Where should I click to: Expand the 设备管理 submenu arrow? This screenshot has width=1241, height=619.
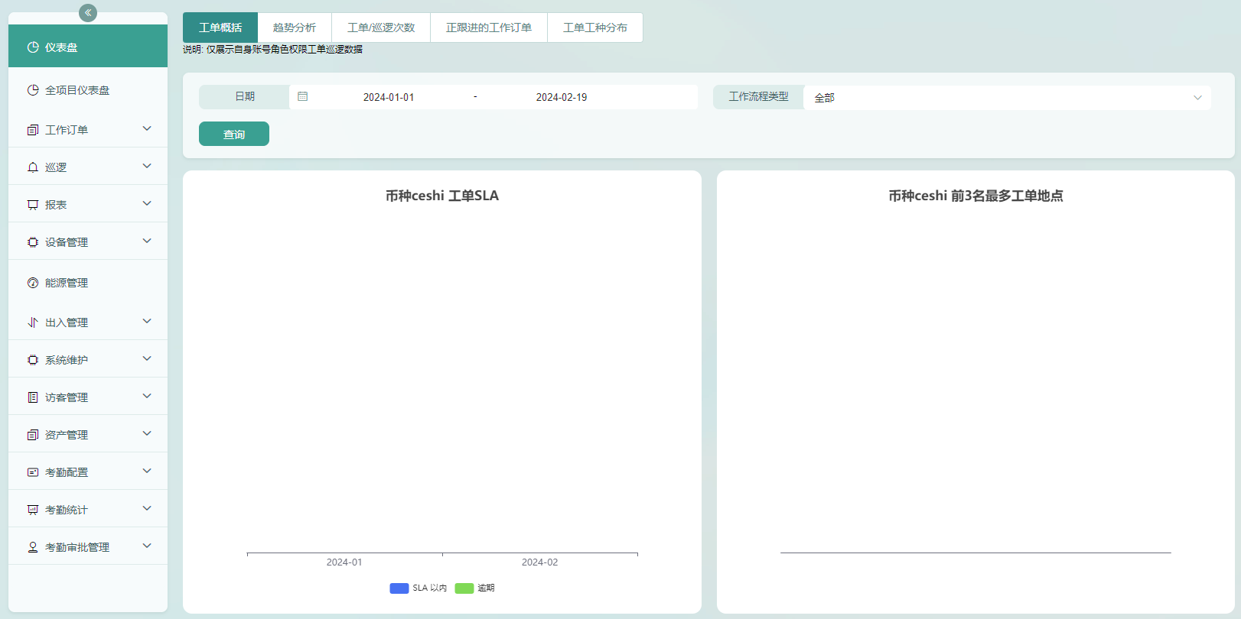coord(147,241)
